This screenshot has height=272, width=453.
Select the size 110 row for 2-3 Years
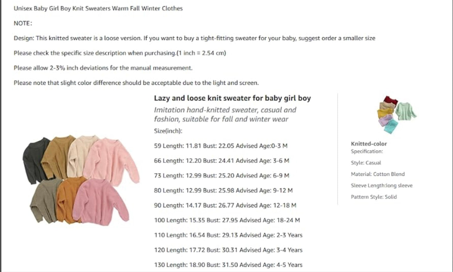(x=228, y=235)
